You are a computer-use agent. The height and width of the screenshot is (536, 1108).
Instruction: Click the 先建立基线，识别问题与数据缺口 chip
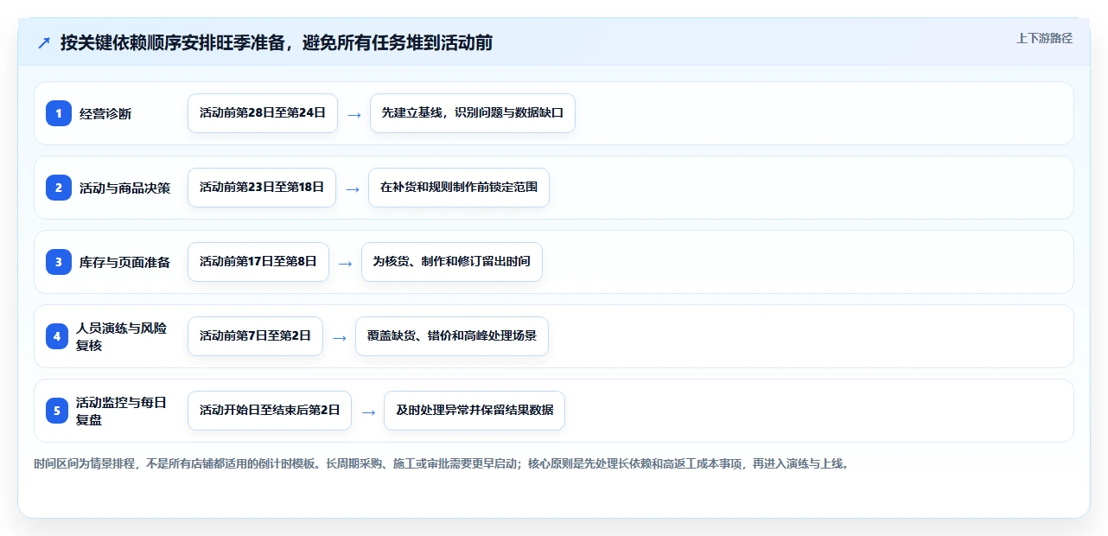pos(473,113)
